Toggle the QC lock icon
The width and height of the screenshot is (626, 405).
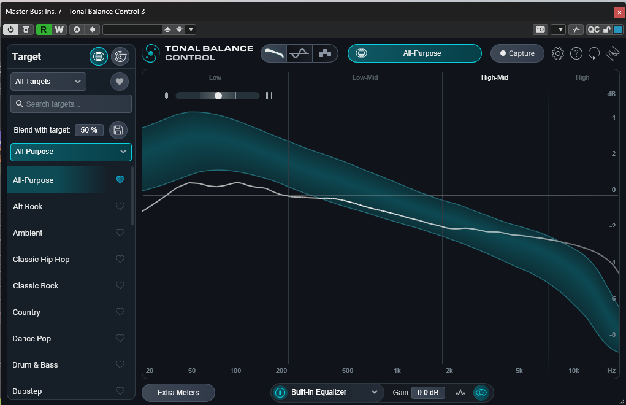(x=606, y=29)
